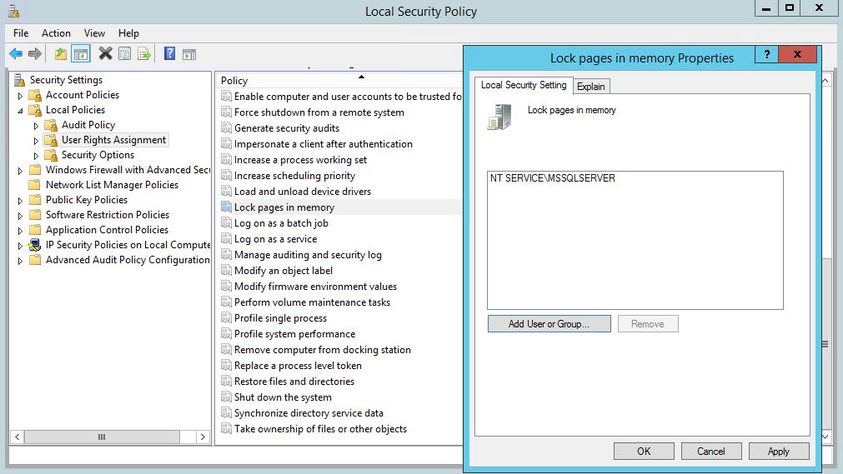
Task: Open the File menu
Action: (21, 33)
